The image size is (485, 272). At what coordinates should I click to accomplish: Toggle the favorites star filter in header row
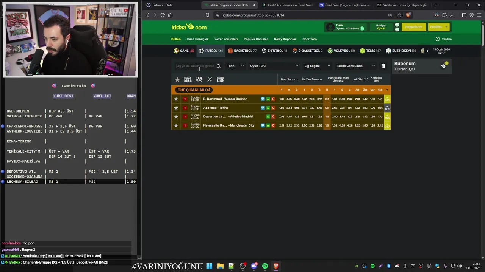(x=177, y=80)
